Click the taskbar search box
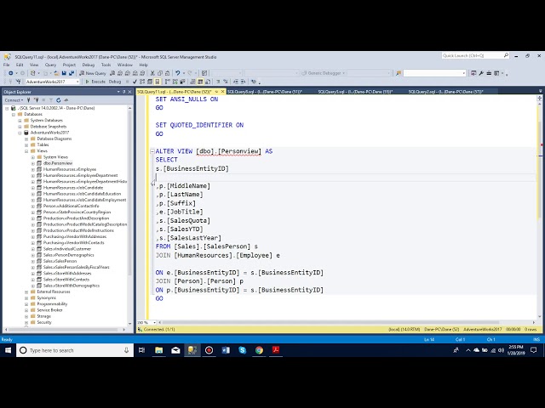 tap(75, 350)
